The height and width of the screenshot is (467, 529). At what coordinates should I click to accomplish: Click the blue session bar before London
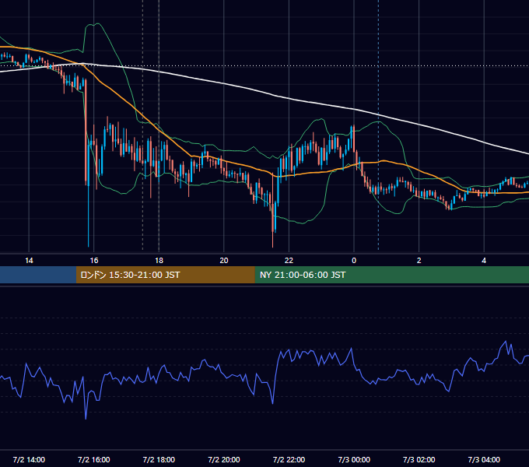coord(38,275)
